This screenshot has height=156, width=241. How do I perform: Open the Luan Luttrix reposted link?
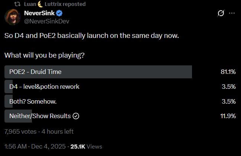click(55, 4)
